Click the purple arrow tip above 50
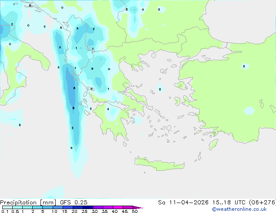This screenshot has width=276, height=213. (138, 207)
